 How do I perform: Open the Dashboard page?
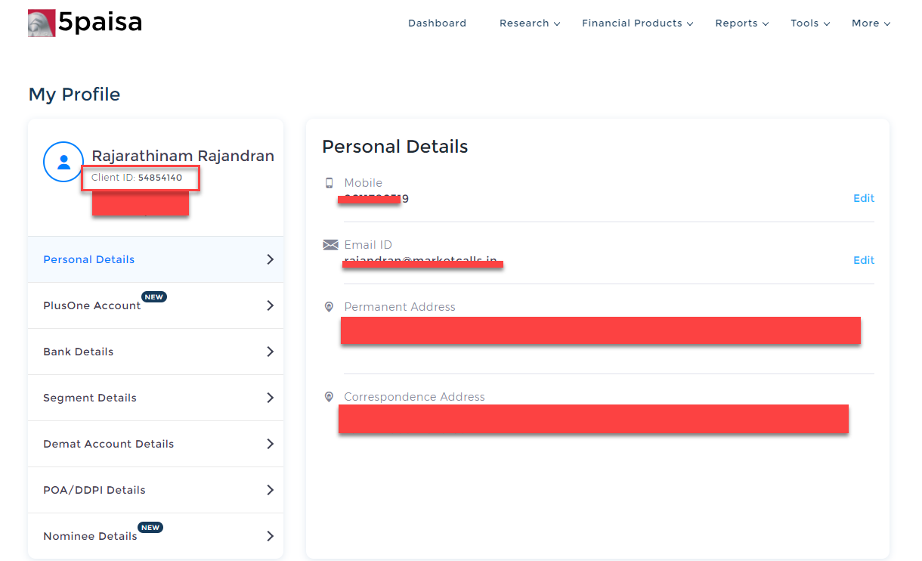(437, 23)
